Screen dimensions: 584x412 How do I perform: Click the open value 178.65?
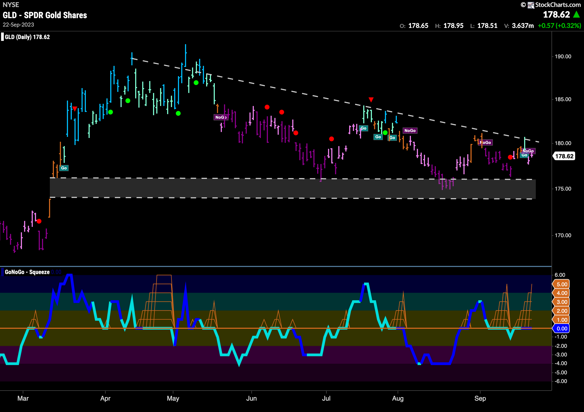pyautogui.click(x=418, y=26)
